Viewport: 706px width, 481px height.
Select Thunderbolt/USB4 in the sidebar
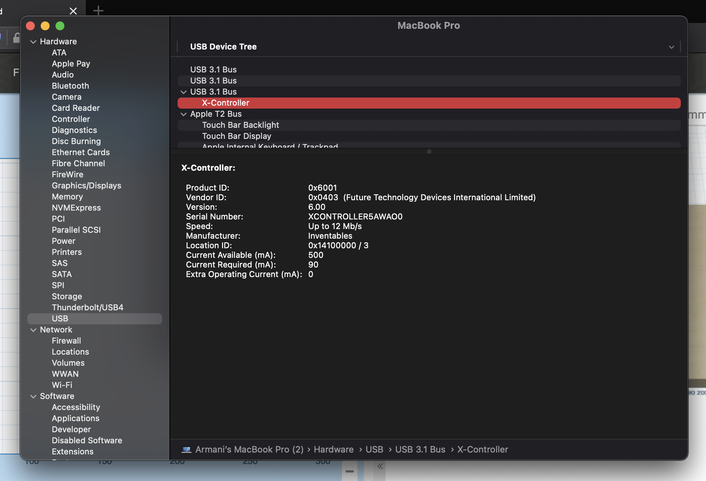coord(88,308)
